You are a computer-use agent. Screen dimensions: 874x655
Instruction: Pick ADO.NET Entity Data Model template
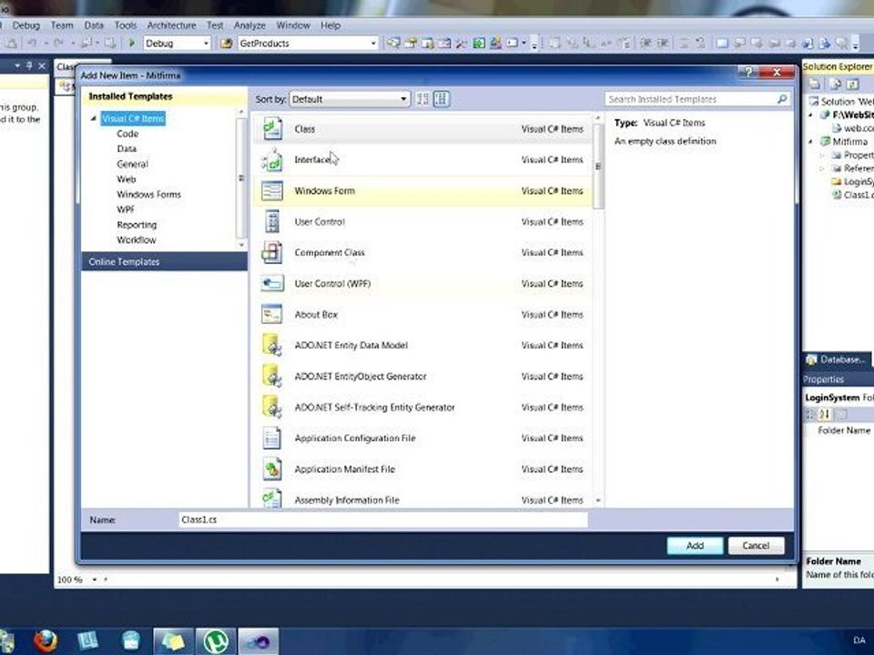click(422, 346)
